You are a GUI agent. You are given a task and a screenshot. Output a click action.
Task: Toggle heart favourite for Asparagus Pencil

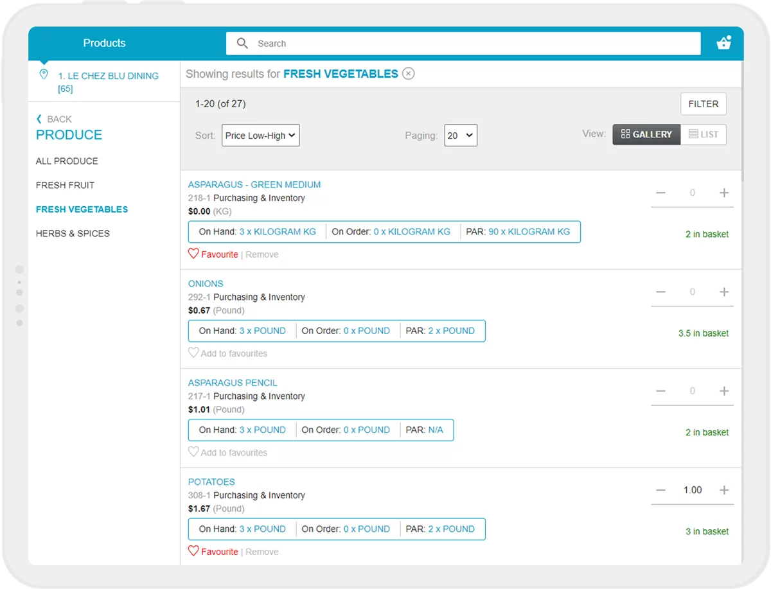click(193, 452)
